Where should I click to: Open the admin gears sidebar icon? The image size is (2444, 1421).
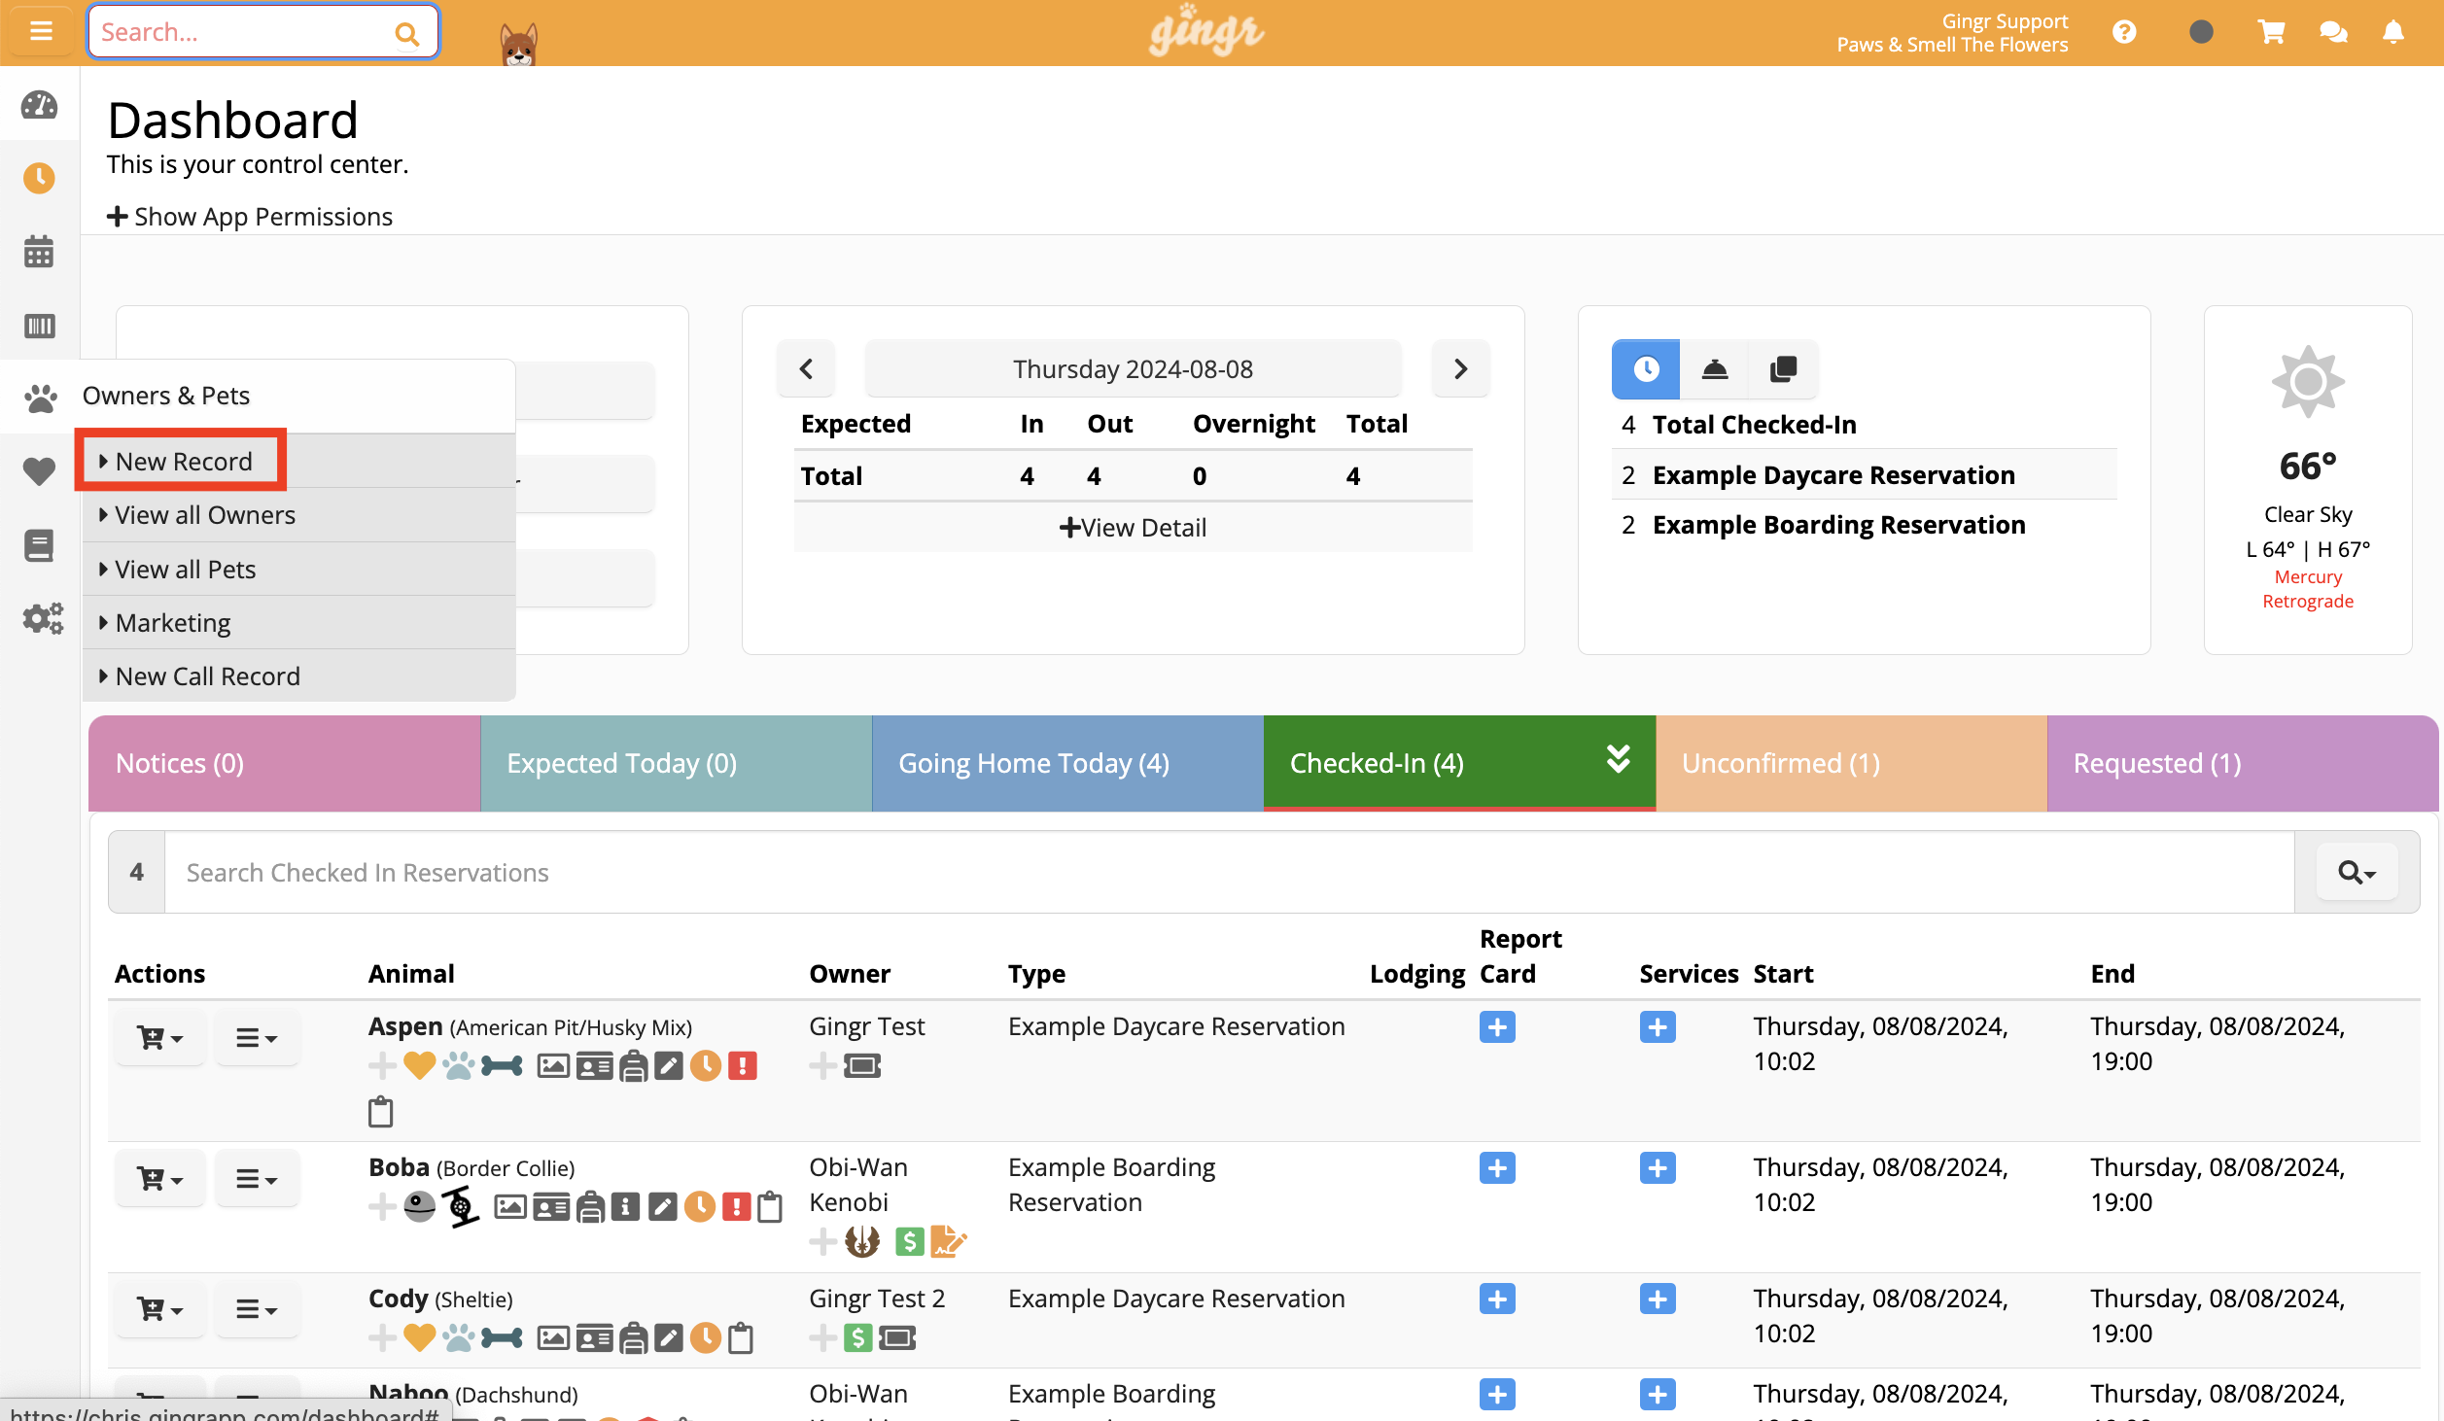coord(43,618)
